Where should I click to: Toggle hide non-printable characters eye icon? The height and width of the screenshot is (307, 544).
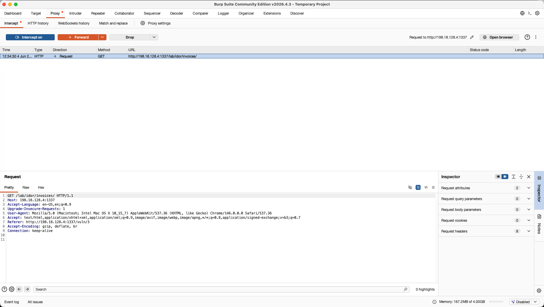coord(410,188)
